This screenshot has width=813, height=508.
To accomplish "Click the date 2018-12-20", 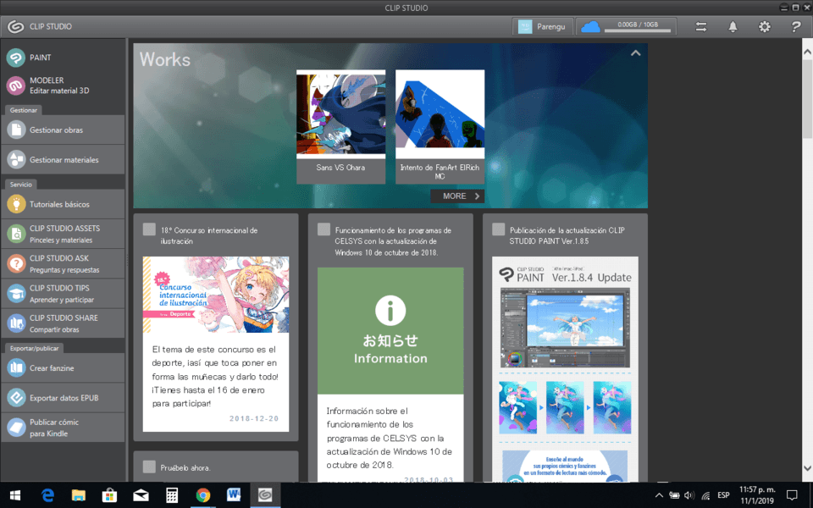I will tap(254, 418).
